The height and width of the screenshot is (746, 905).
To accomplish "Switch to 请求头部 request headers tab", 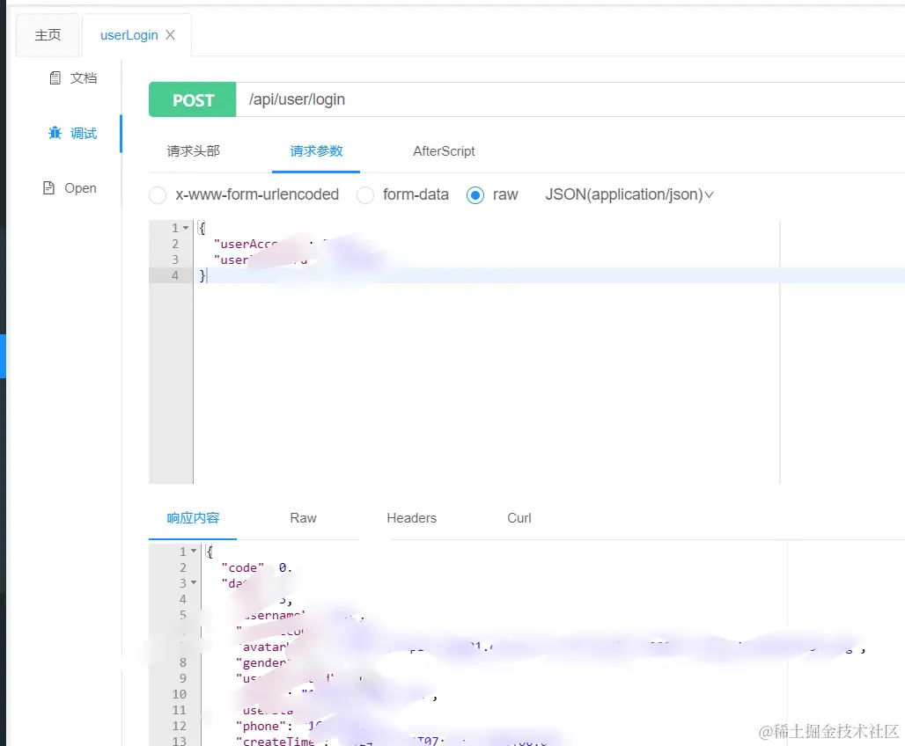I will (194, 151).
